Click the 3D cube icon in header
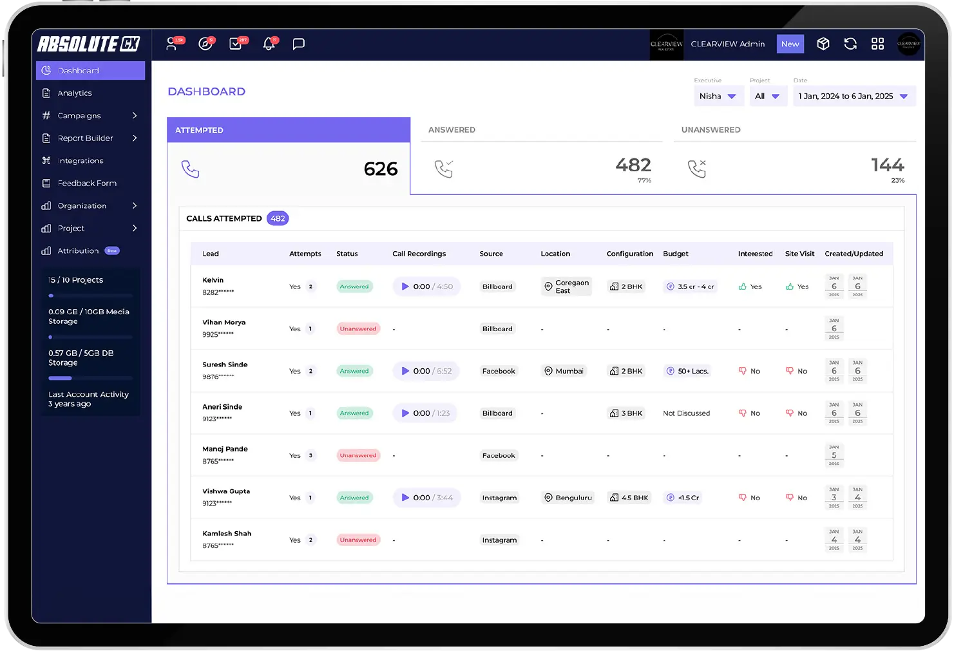The image size is (954, 651). pos(823,44)
